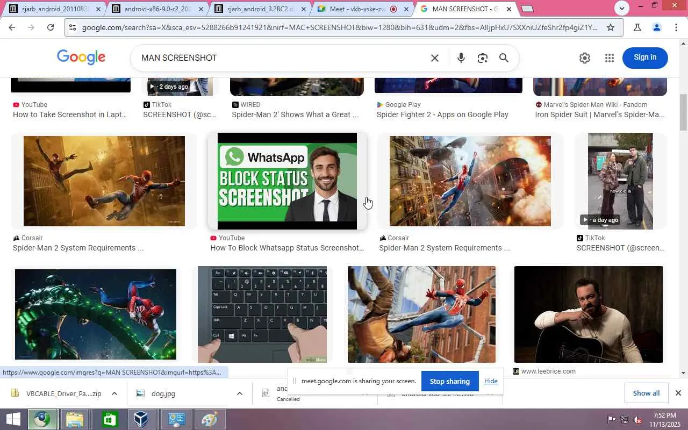688x430 pixels.
Task: Switch to the android-x86-9.0-r2 tab
Action: point(157,9)
